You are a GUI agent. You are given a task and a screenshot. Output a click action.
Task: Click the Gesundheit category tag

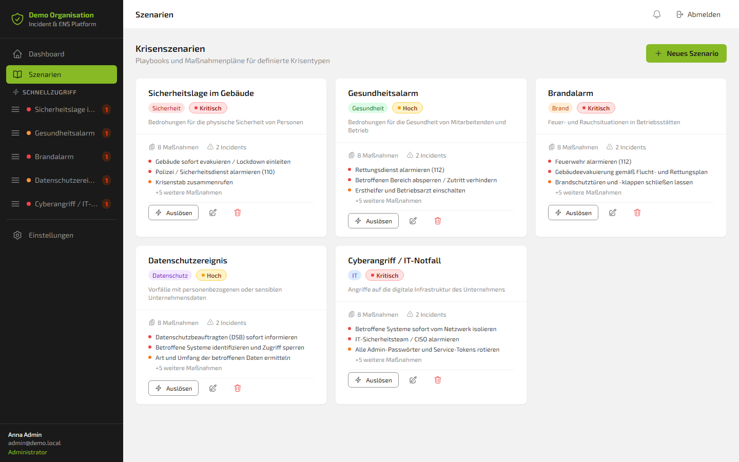[x=368, y=108]
